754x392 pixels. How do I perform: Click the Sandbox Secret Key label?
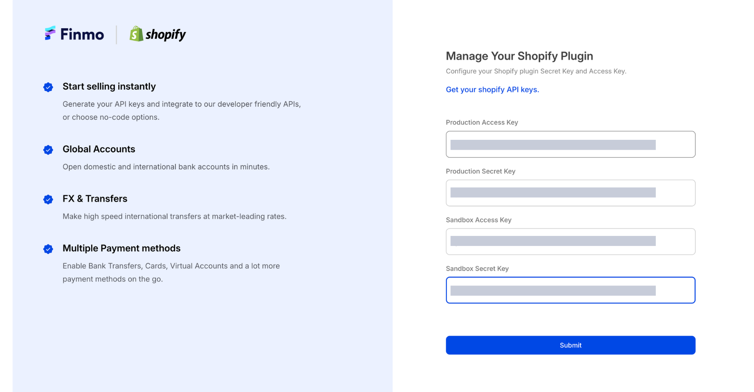click(x=477, y=268)
